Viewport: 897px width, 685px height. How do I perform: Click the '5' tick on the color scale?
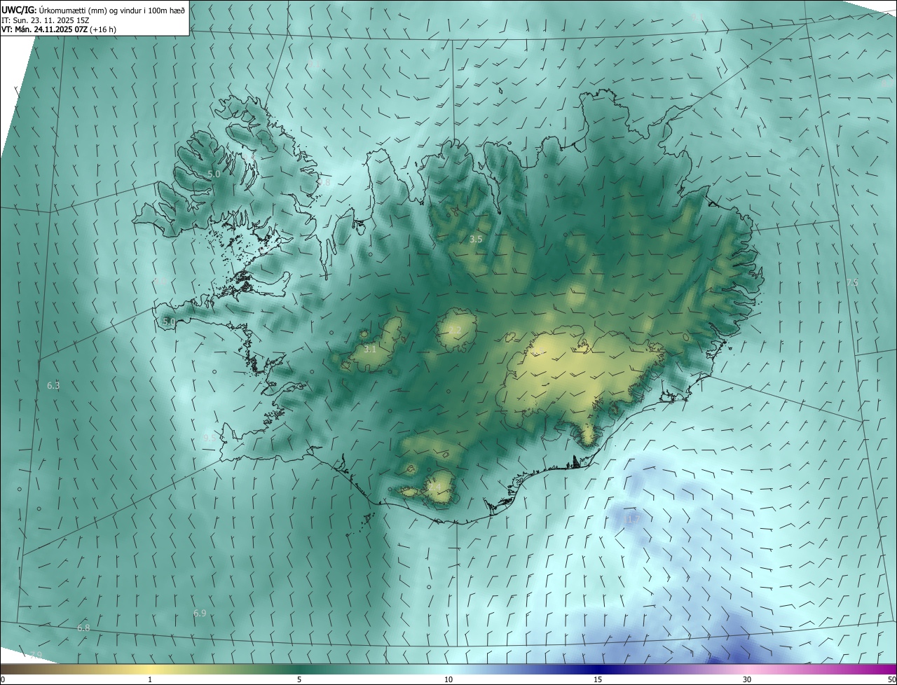[x=299, y=679]
